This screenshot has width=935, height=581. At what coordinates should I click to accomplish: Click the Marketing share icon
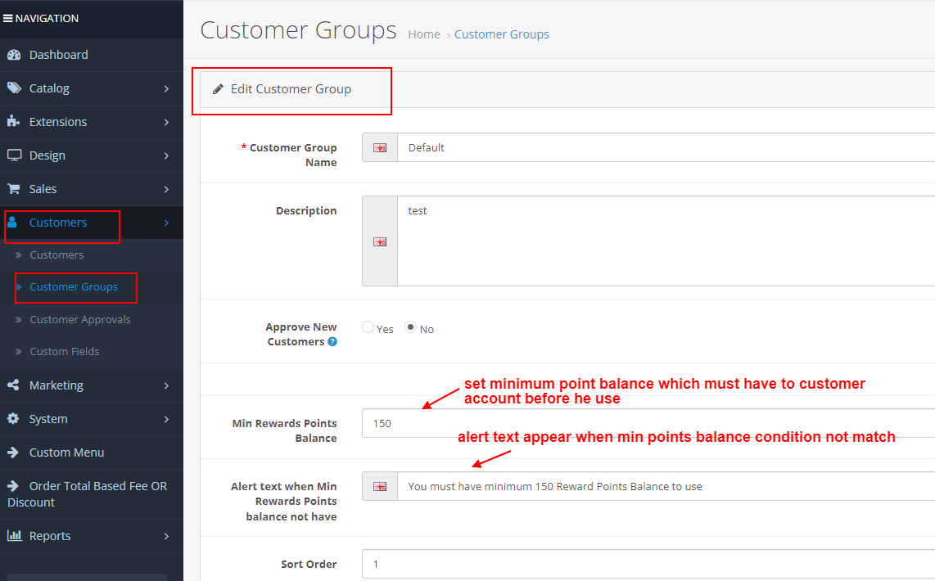click(x=14, y=385)
